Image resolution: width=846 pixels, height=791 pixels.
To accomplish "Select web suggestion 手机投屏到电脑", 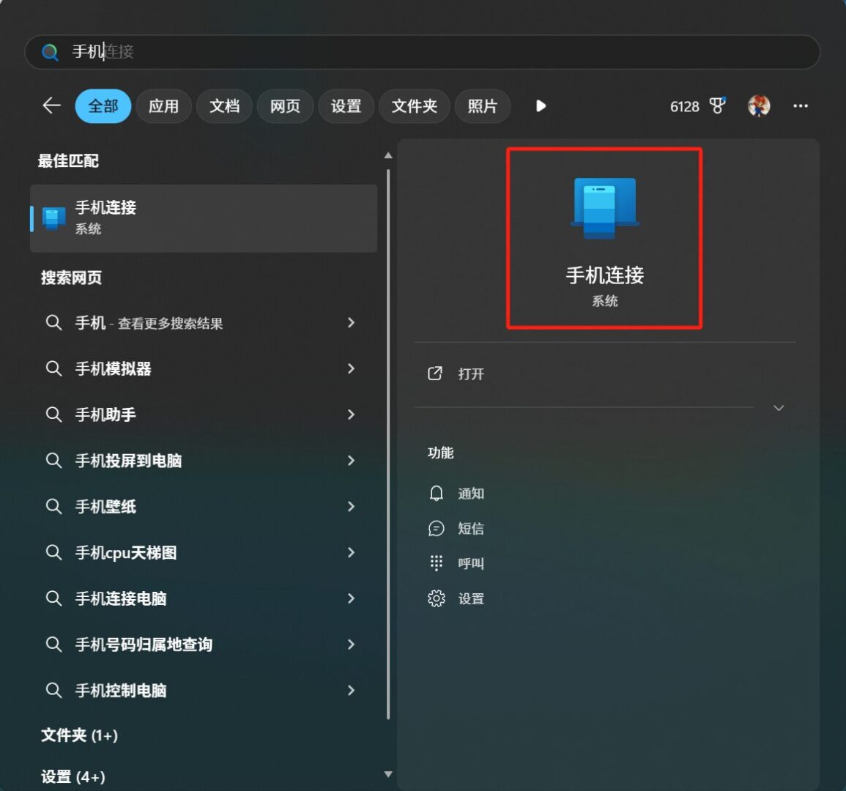I will tap(204, 460).
